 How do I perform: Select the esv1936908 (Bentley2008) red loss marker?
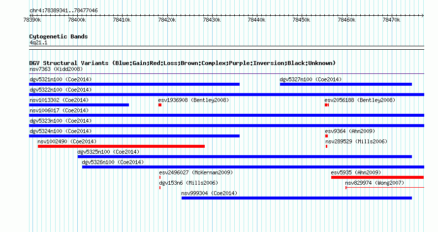coord(160,105)
